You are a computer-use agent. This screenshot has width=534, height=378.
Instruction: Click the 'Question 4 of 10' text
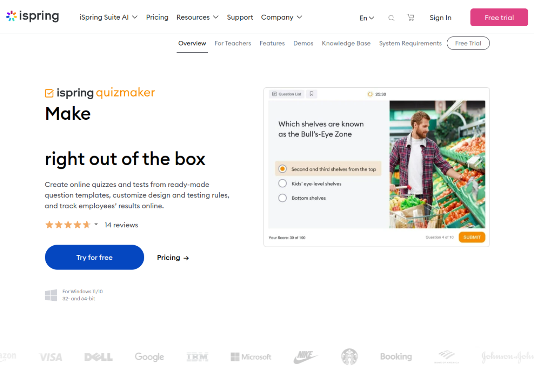(439, 237)
